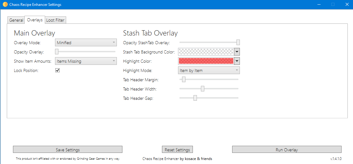Expand the Highlight Color dropdown arrow
The height and width of the screenshot is (164, 353).
point(237,61)
